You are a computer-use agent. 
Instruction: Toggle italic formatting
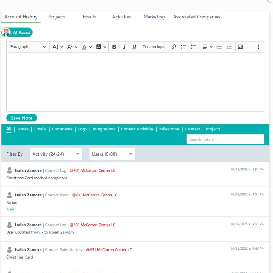click(x=124, y=47)
